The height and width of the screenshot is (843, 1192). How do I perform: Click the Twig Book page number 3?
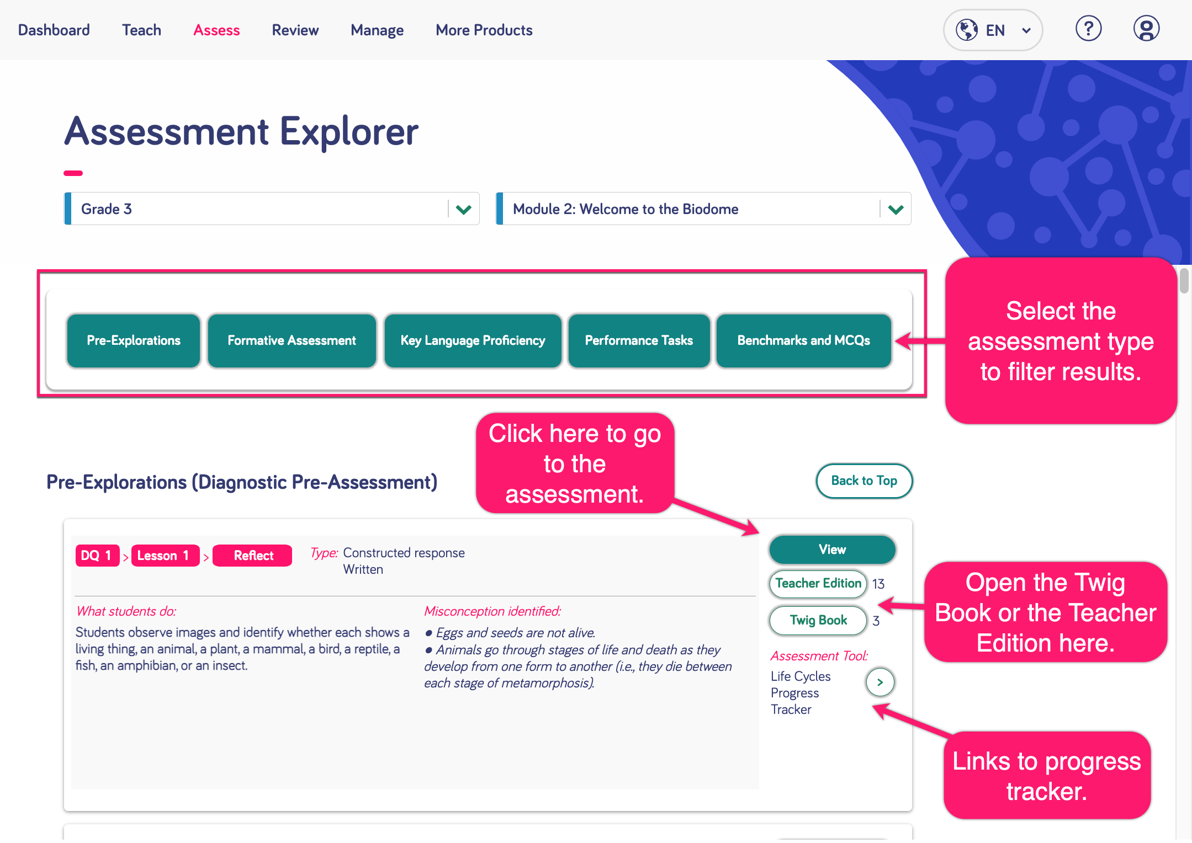point(876,621)
